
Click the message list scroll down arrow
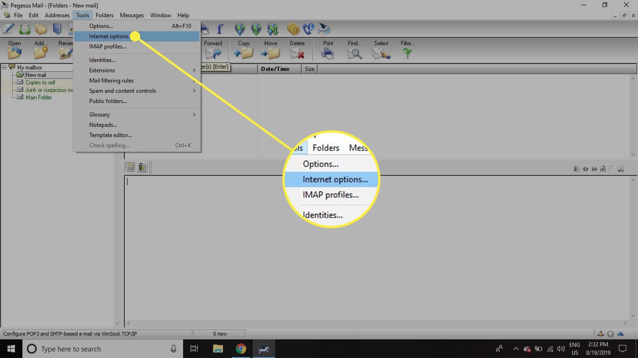[x=634, y=154]
